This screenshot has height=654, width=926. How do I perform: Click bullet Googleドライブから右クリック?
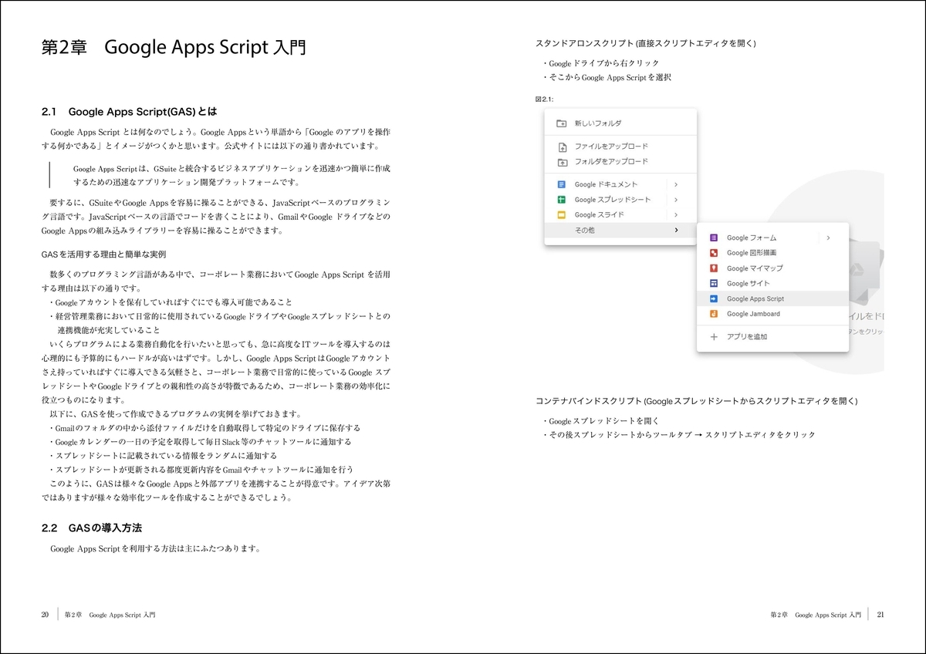602,63
